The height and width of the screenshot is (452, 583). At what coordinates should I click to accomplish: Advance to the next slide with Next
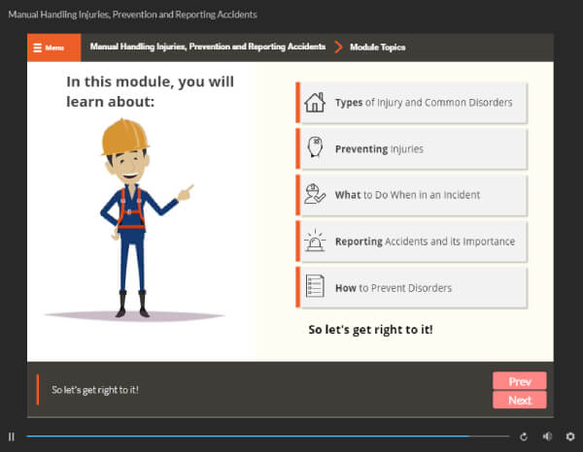pyautogui.click(x=519, y=400)
